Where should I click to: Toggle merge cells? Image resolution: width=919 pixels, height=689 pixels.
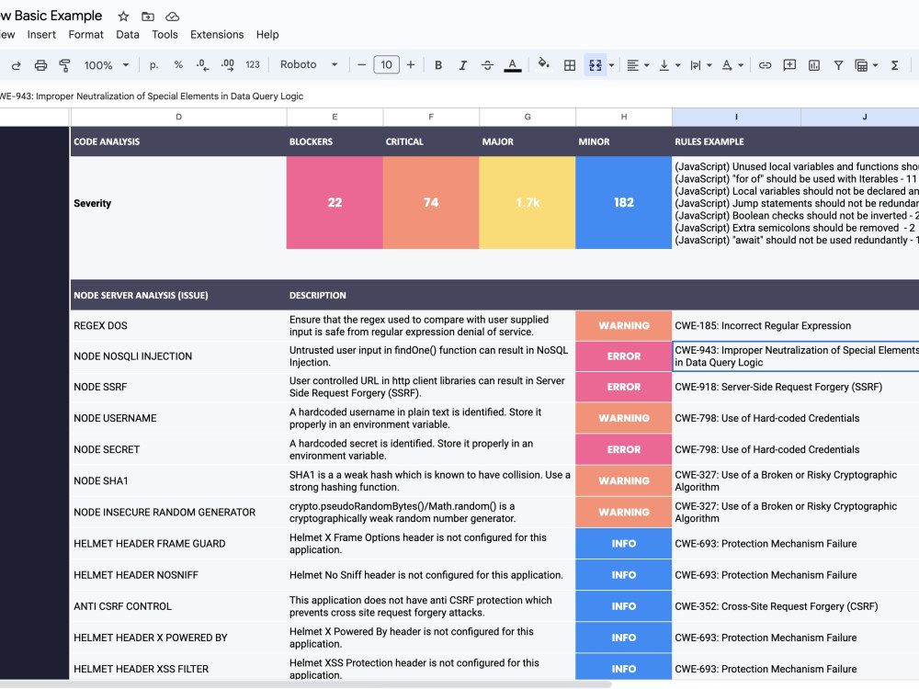(595, 65)
